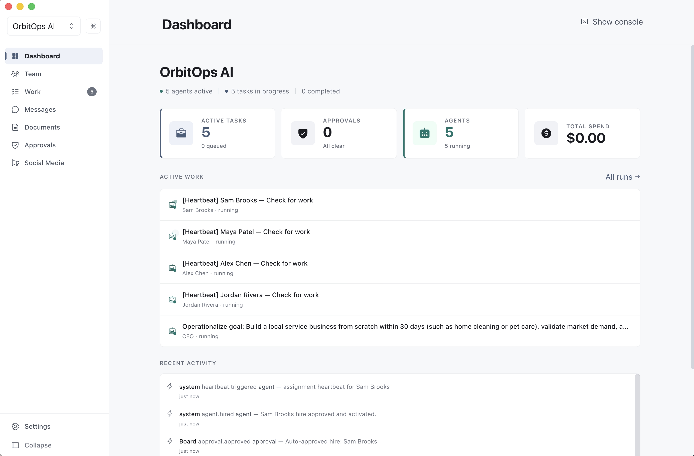This screenshot has height=456, width=694.
Task: Open Settings in the sidebar
Action: [x=37, y=426]
